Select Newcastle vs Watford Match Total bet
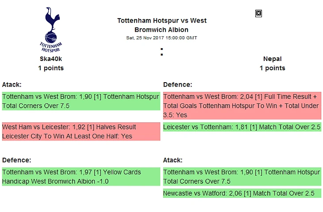This screenshot has height=212, width=323. [x=242, y=193]
